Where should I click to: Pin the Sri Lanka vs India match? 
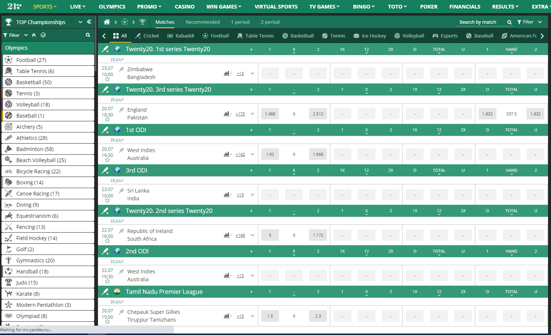tap(121, 190)
